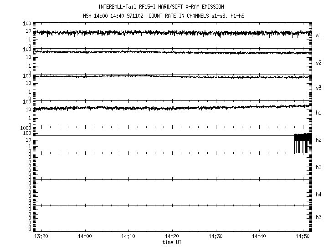The width and height of the screenshot is (328, 250).
Task: Click the s3 channel label
Action: [319, 88]
